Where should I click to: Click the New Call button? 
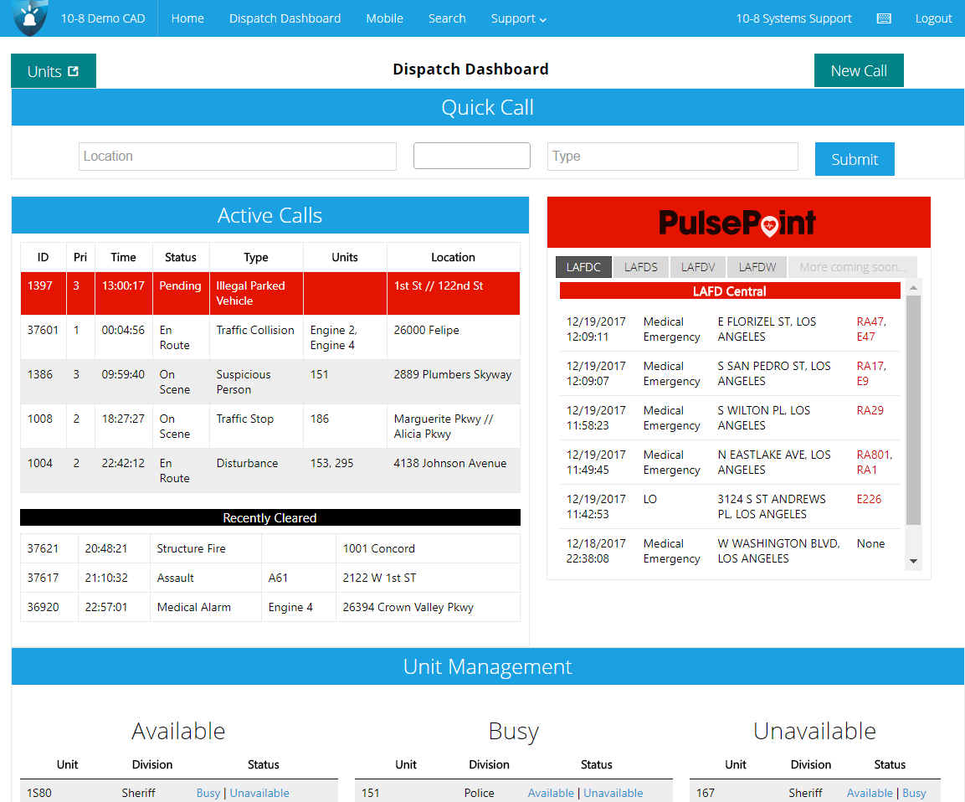pos(859,71)
